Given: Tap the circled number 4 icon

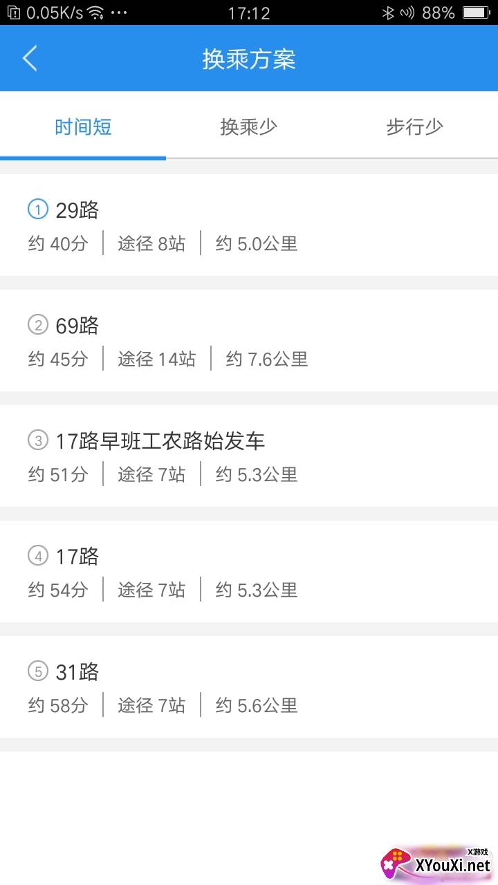Looking at the screenshot, I should pos(37,555).
